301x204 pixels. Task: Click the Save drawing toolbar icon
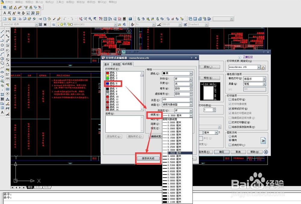pos(14,19)
